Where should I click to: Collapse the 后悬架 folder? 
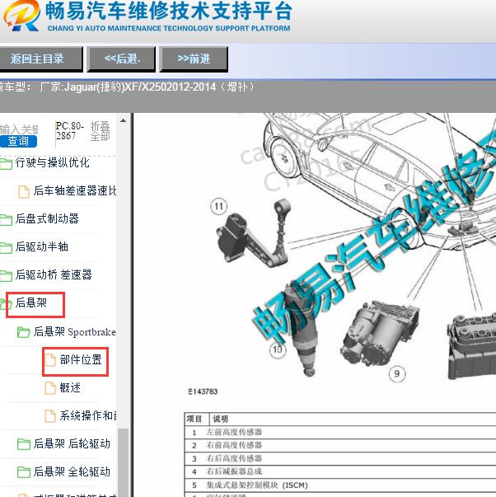coord(31,302)
